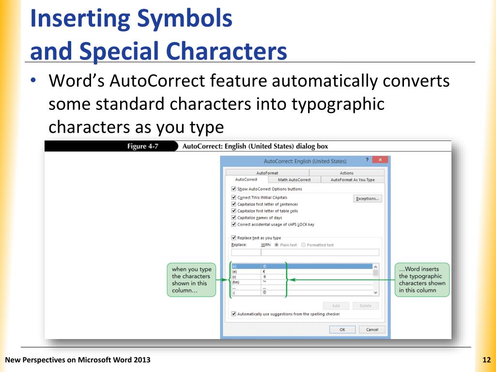Image resolution: width=496 pixels, height=372 pixels.
Task: Close the AutoCorrect dialog with red X
Action: tap(380, 160)
